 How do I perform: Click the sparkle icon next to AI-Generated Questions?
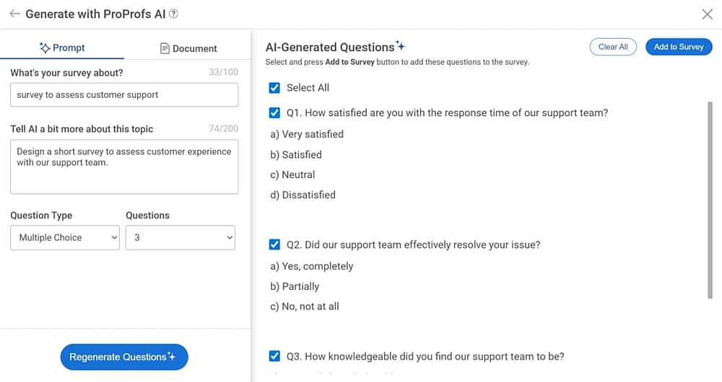[401, 45]
